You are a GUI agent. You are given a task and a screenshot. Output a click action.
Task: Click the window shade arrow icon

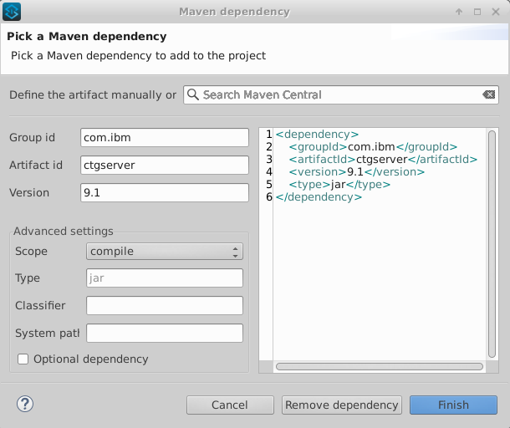(459, 12)
